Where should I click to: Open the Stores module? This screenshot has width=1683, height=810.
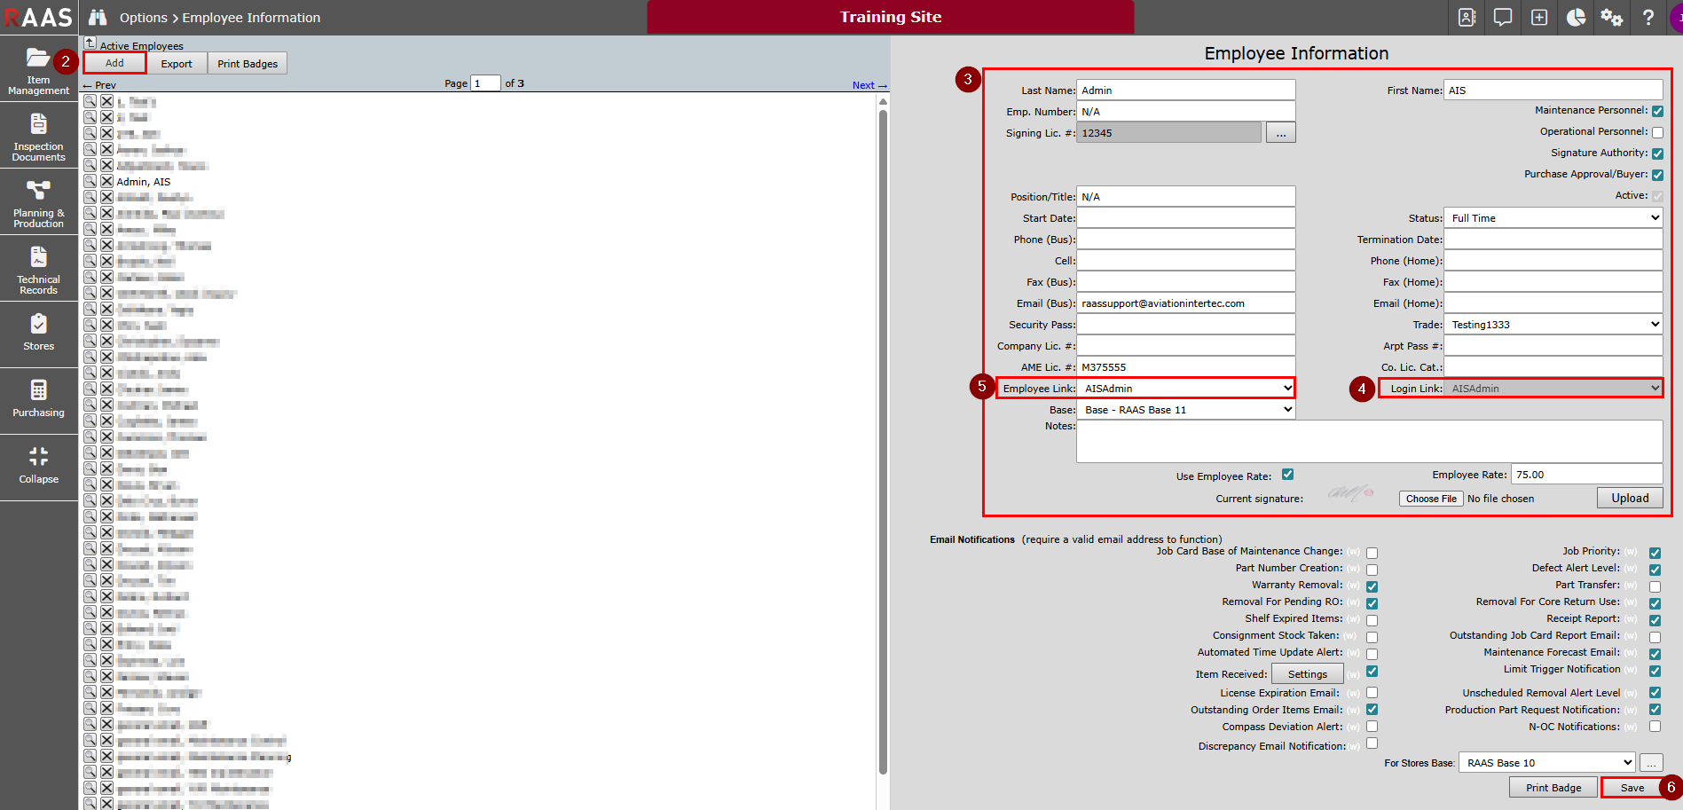tap(38, 333)
